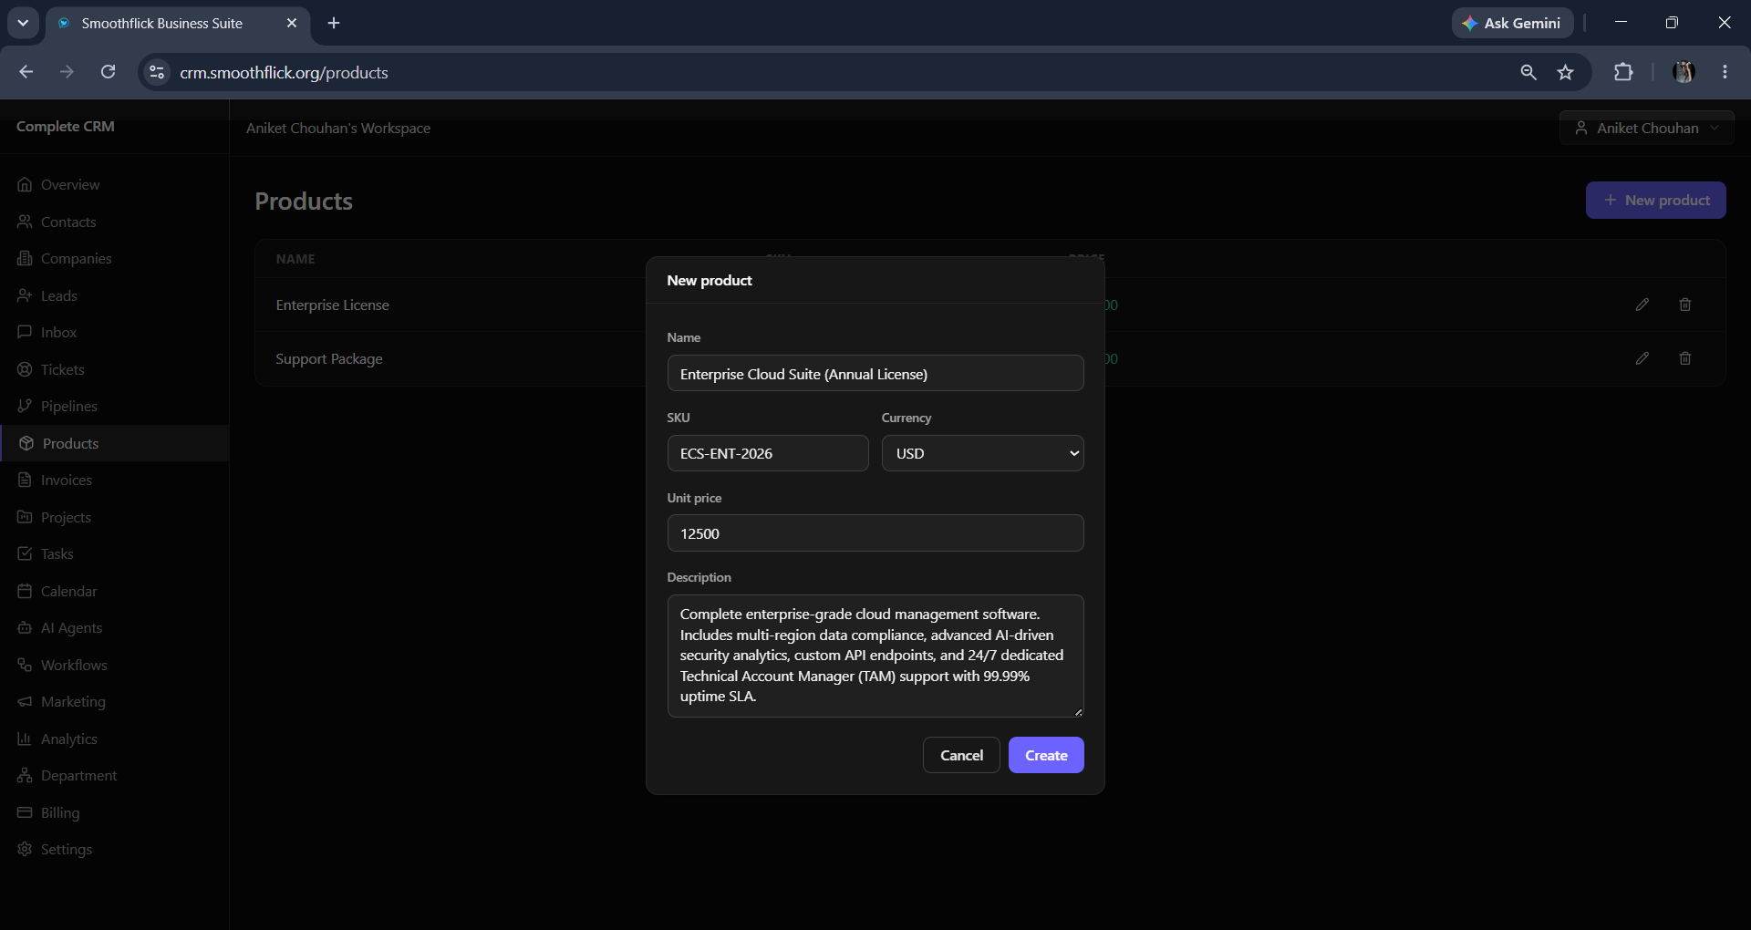Click the Chrome profile avatar
The height and width of the screenshot is (930, 1751).
1684,72
